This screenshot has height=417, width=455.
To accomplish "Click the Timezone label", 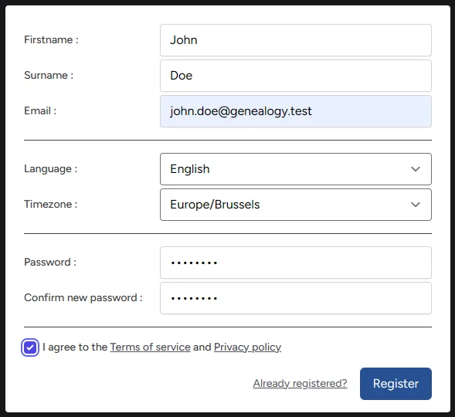I will [51, 204].
